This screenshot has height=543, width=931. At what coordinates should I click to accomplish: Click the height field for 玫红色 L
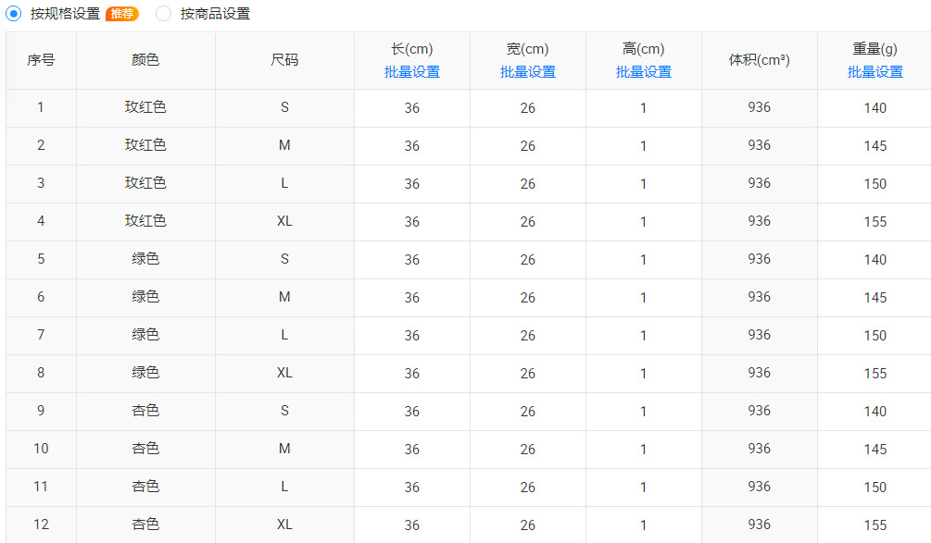coord(644,184)
